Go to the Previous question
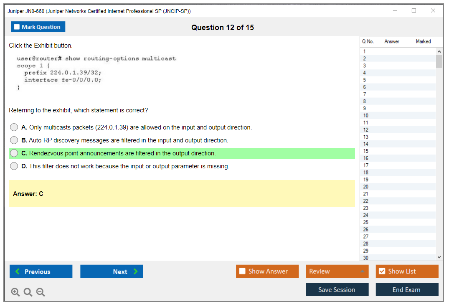 [41, 271]
